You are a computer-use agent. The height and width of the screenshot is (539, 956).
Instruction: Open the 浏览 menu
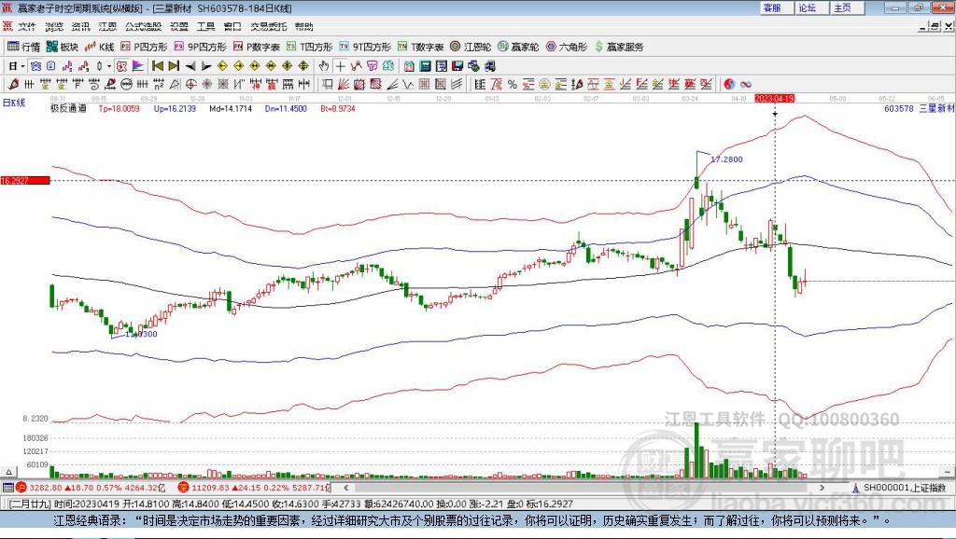53,27
